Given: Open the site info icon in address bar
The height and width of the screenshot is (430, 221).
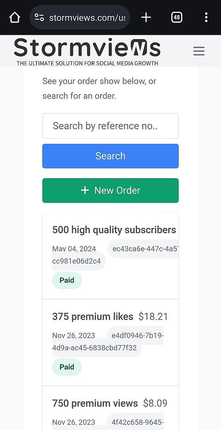Looking at the screenshot, I should [39, 17].
